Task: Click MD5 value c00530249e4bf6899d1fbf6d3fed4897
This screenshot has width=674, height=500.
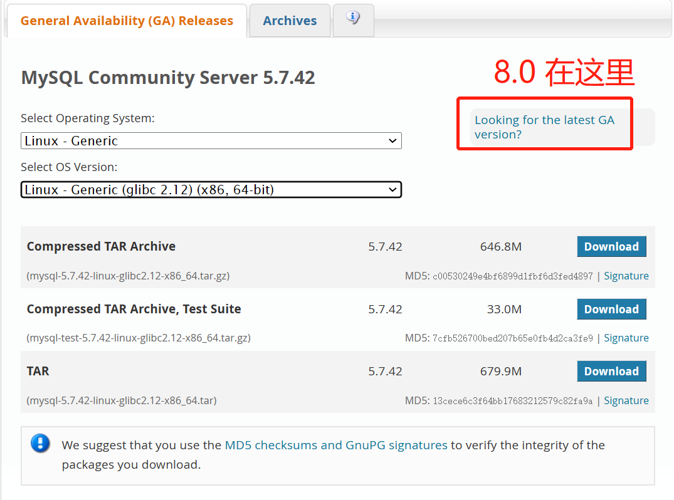Action: point(512,276)
